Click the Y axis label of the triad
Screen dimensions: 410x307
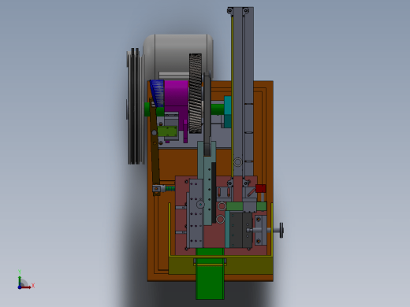coord(20,272)
